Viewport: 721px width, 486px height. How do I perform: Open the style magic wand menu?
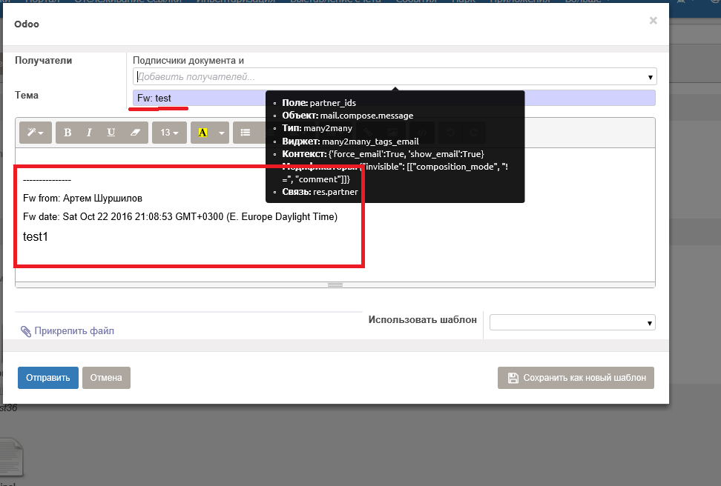click(36, 133)
